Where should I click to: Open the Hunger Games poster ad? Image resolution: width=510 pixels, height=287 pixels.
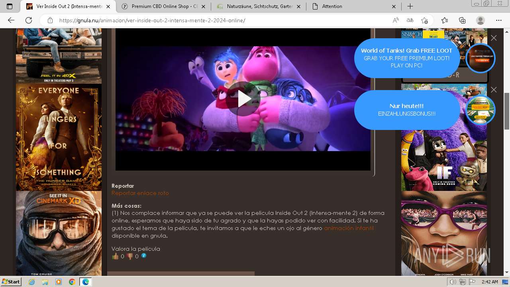[x=59, y=137]
